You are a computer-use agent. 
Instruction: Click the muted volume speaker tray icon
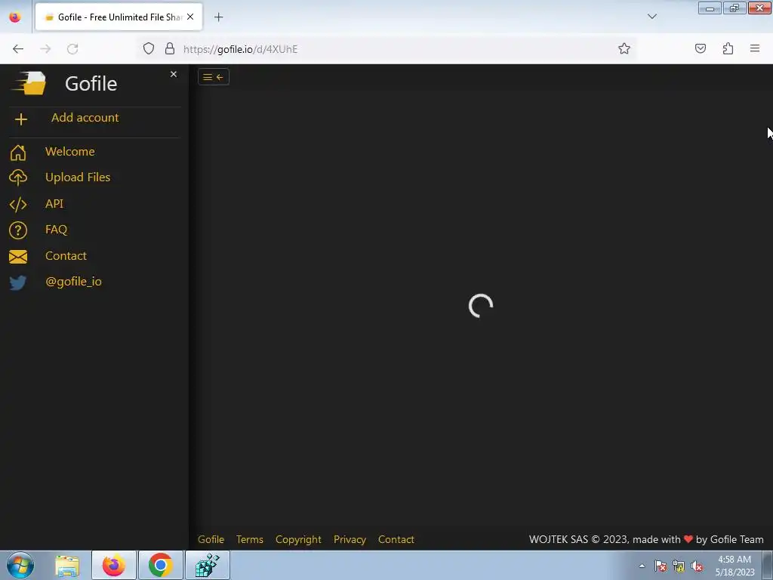pyautogui.click(x=697, y=566)
